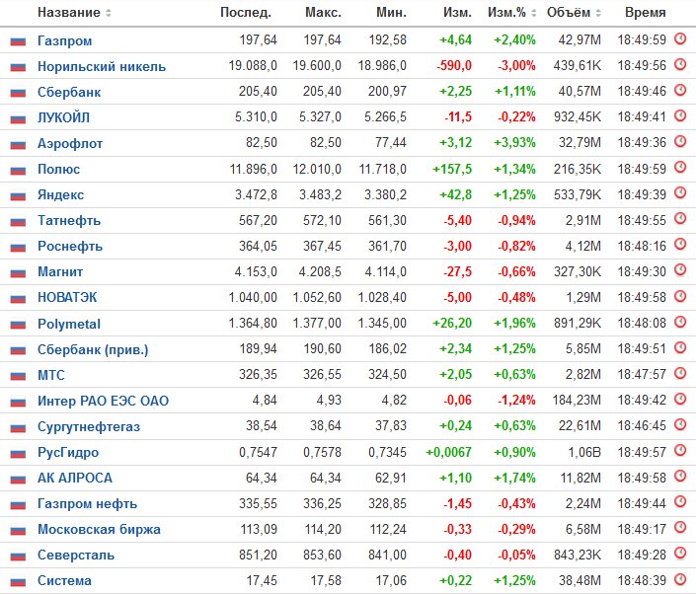
Task: Open the Северсталь stock link
Action: 76,555
